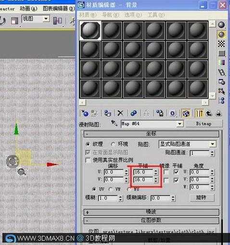This screenshot has height=245, width=230.
Task: Click the U 偏移 0.0 field
Action: pos(114,172)
